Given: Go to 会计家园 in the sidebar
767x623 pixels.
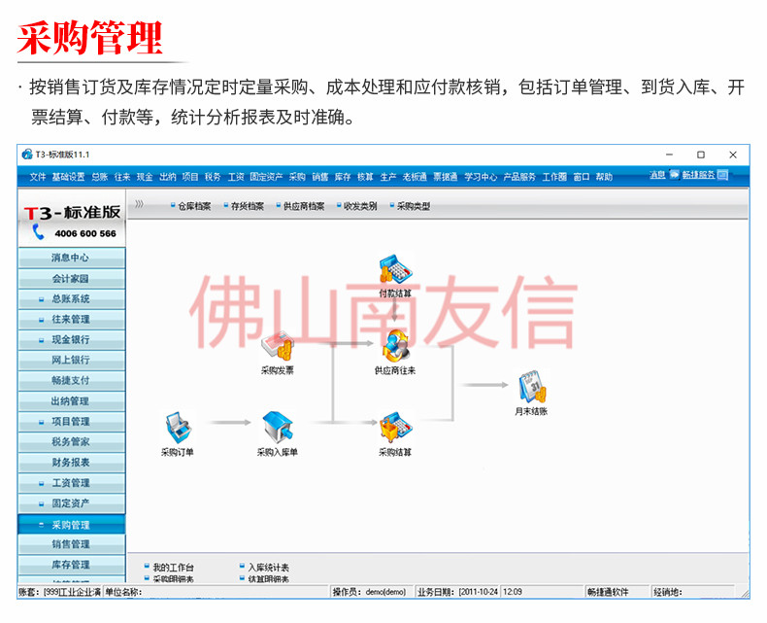Looking at the screenshot, I should (x=72, y=279).
